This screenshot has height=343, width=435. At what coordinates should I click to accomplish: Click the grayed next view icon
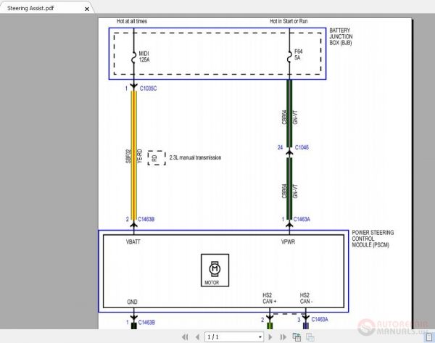point(310,337)
